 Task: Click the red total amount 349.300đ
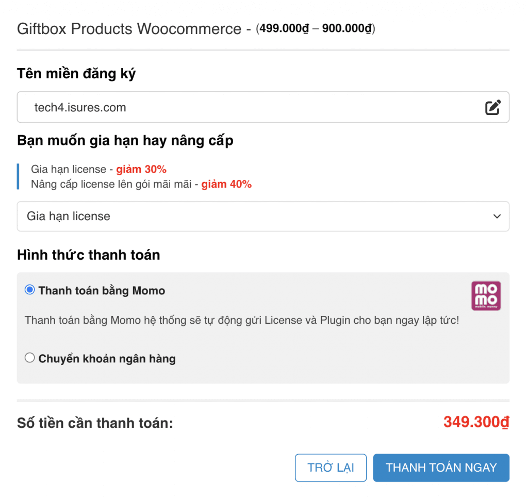pos(476,422)
